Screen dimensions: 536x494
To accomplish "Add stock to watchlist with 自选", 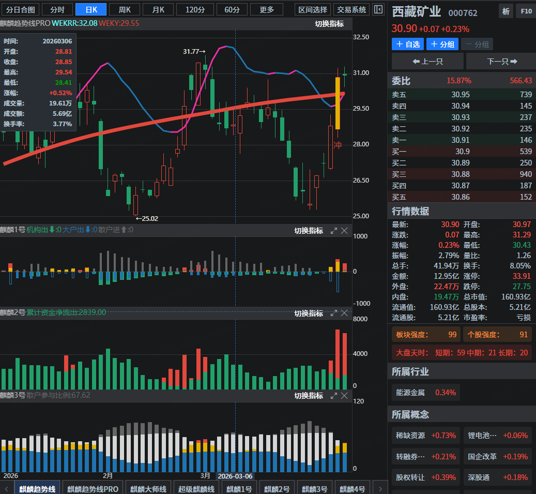I will 407,44.
